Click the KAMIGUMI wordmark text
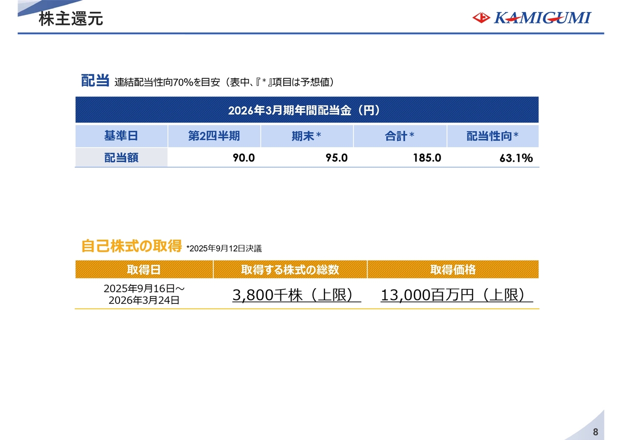The width and height of the screenshot is (622, 440). (542, 18)
